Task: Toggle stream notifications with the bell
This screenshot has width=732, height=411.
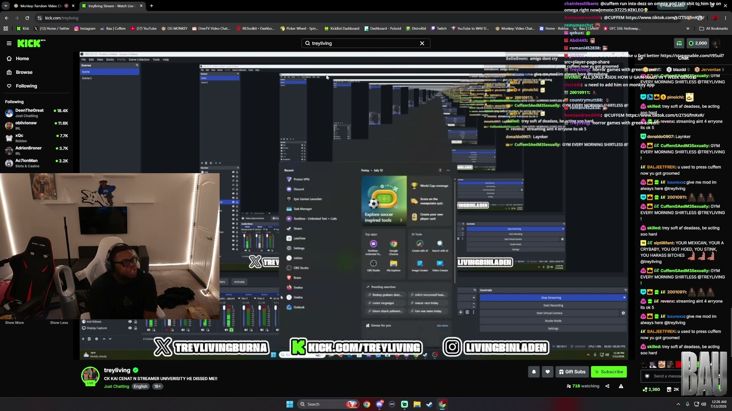Action: [534, 372]
